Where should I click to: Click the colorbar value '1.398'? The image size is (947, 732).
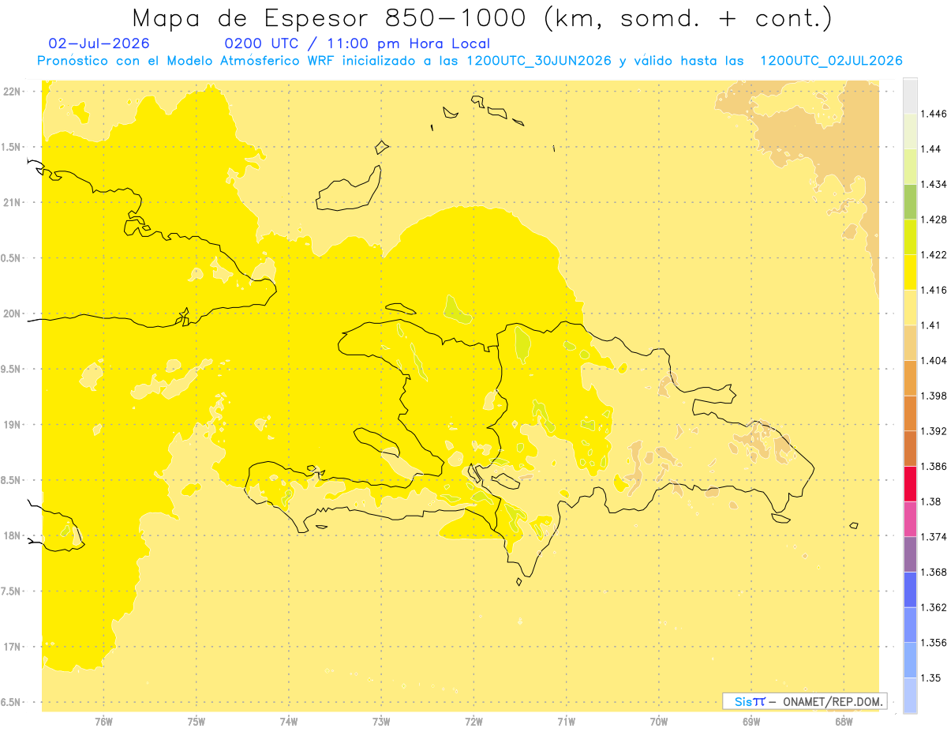[934, 396]
